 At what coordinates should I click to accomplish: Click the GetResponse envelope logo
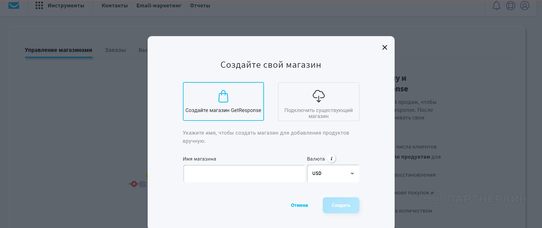[x=14, y=5]
